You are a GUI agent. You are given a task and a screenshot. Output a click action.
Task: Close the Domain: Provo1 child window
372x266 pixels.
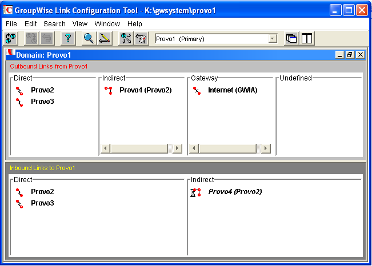(361, 55)
